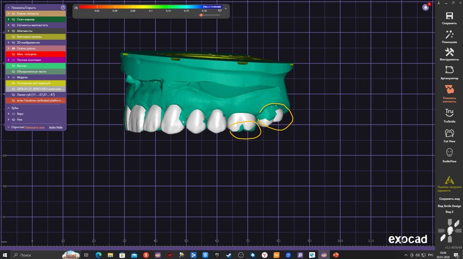Click the head orientation view widget
The height and width of the screenshot is (259, 463).
coord(449,230)
